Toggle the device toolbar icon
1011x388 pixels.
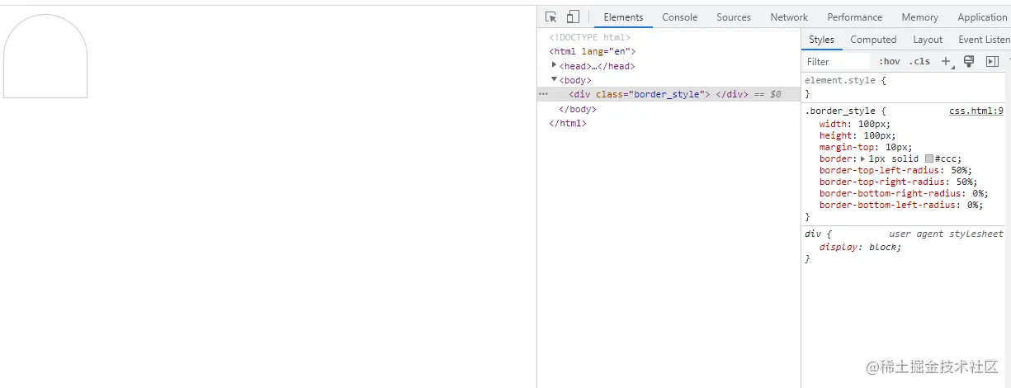click(573, 17)
